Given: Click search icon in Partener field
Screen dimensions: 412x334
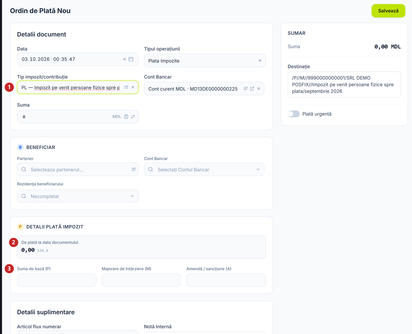Looking at the screenshot, I should click(x=24, y=169).
